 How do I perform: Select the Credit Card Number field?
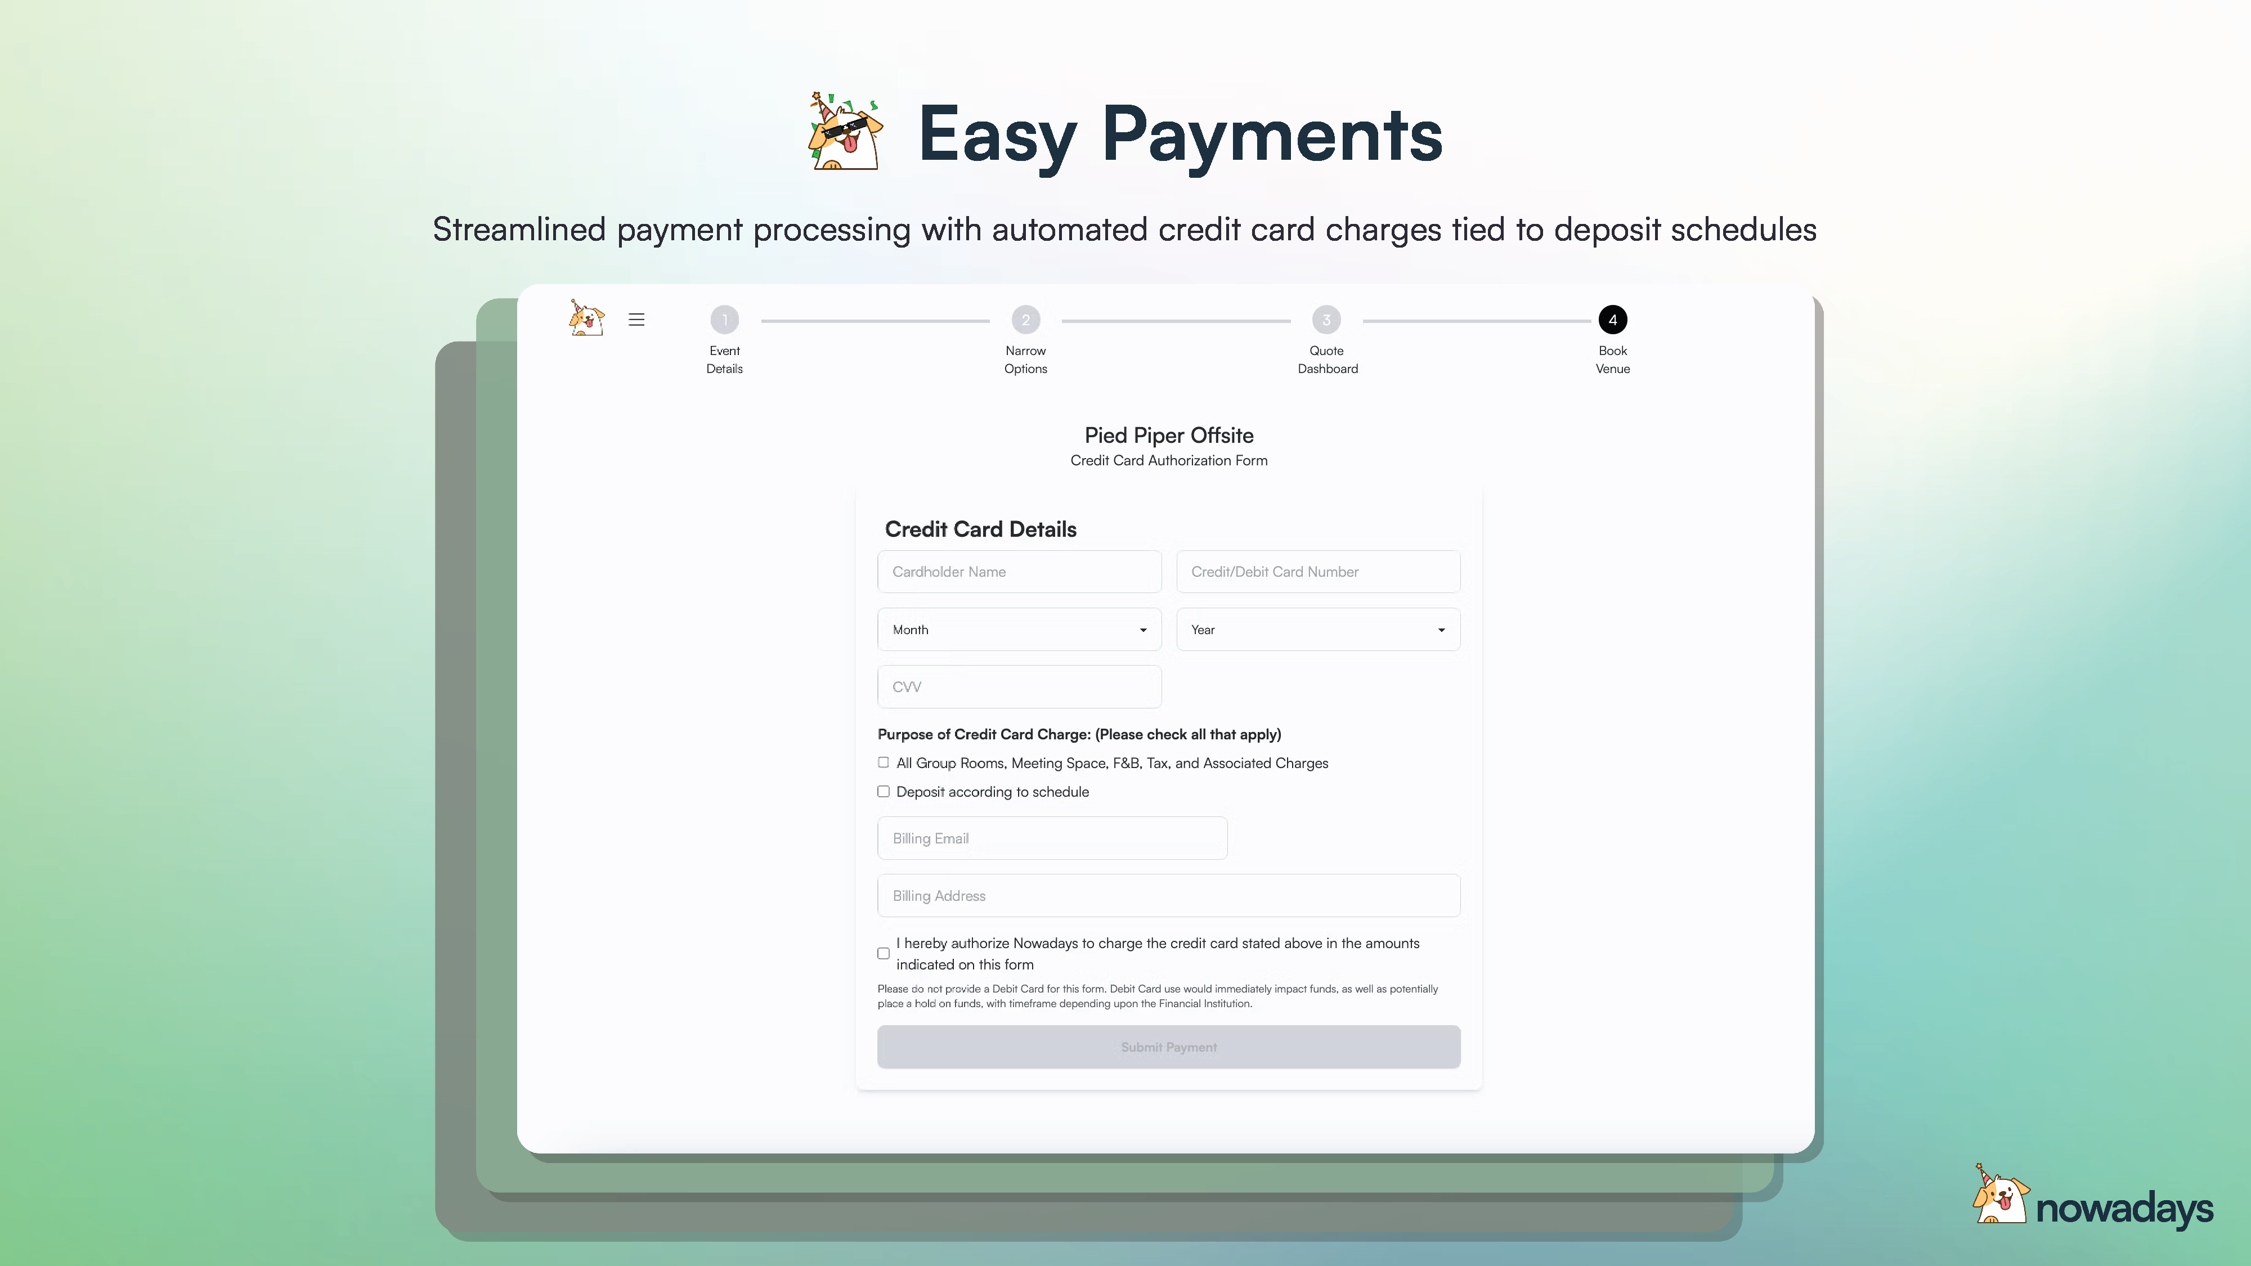(1317, 572)
